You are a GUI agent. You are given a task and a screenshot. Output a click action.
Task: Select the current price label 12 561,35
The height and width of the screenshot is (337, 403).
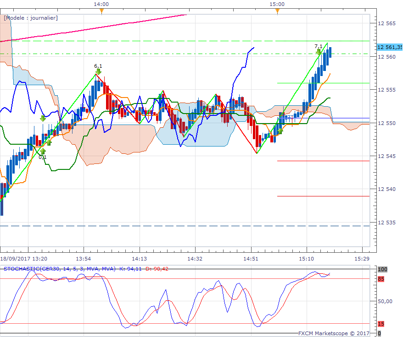pyautogui.click(x=389, y=47)
